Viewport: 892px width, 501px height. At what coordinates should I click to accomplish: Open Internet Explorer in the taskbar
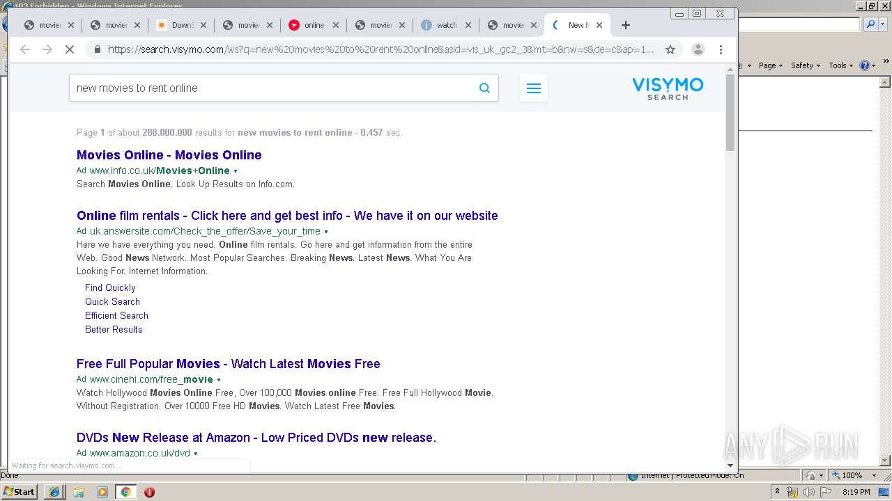[54, 492]
